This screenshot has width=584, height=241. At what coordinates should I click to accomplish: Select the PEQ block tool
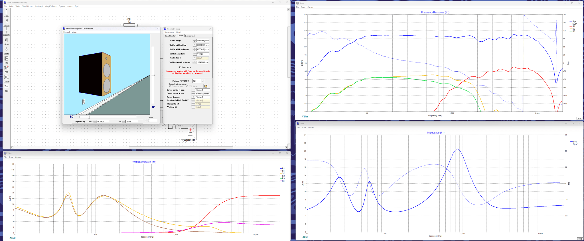click(x=6, y=69)
